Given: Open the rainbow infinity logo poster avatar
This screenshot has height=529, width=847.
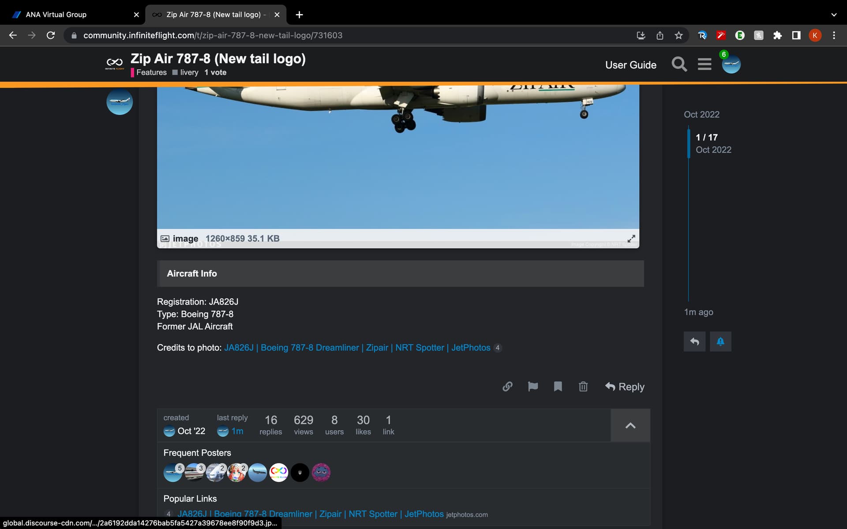Looking at the screenshot, I should tap(279, 473).
